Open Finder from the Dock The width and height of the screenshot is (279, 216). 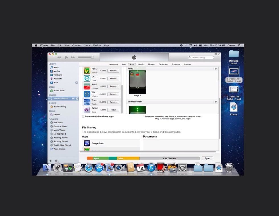pyautogui.click(x=47, y=168)
